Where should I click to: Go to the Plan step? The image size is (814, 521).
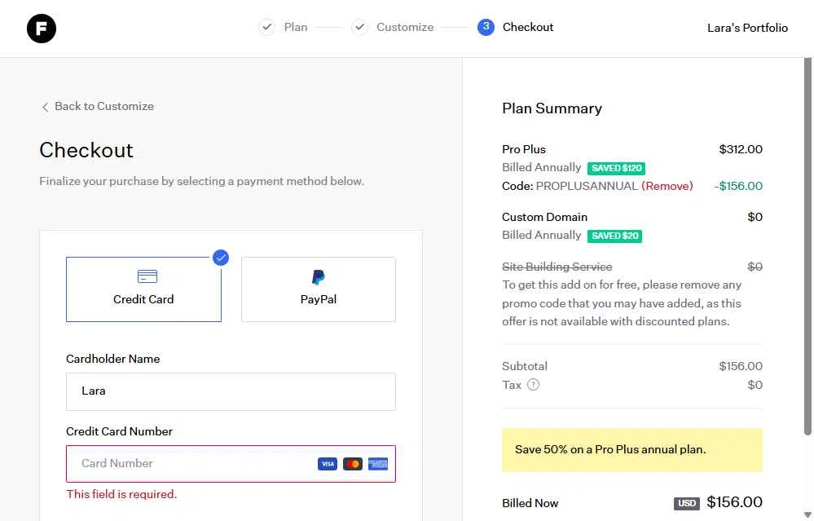[296, 27]
